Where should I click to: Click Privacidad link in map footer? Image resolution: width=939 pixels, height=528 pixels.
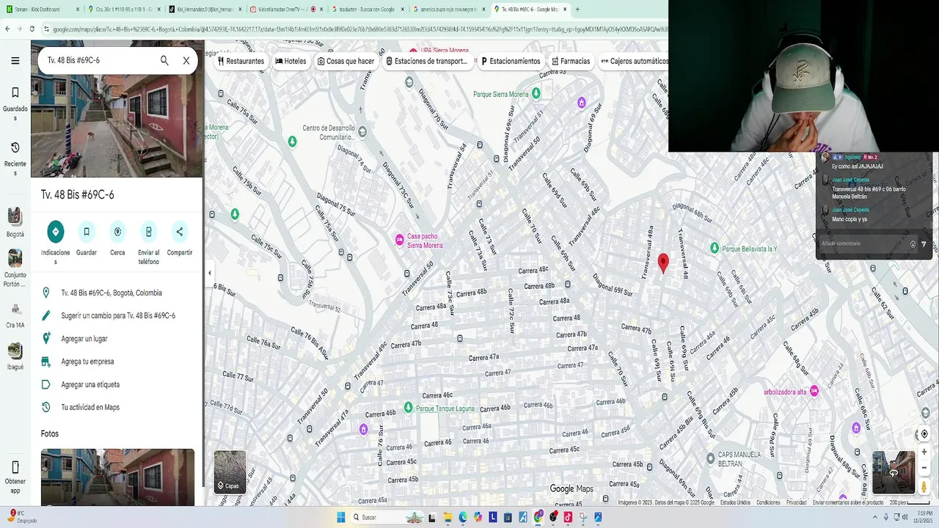point(796,502)
